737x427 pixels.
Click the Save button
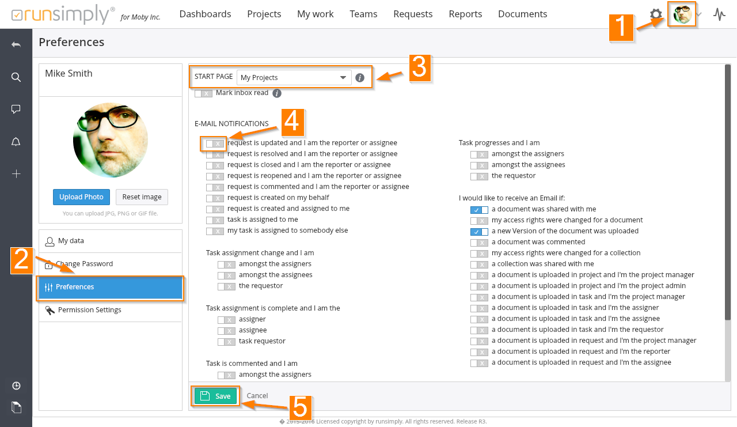tap(215, 396)
